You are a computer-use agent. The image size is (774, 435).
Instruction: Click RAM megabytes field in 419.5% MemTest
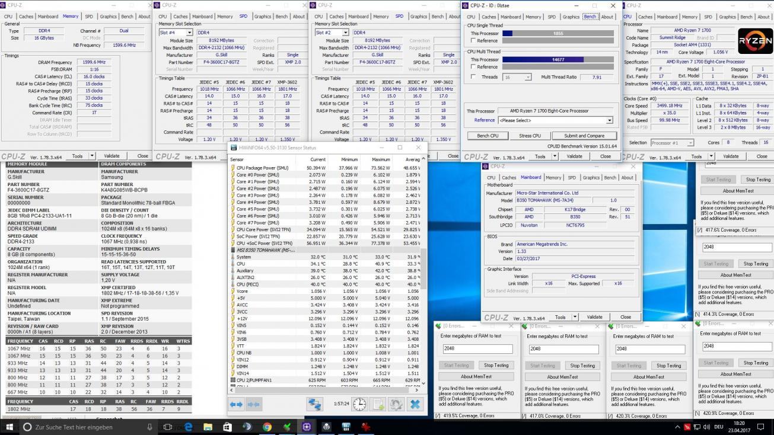476,348
